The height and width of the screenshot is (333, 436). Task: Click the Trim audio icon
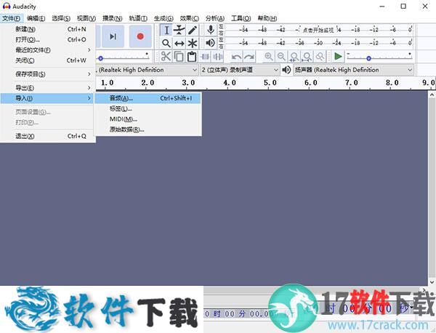coord(205,57)
